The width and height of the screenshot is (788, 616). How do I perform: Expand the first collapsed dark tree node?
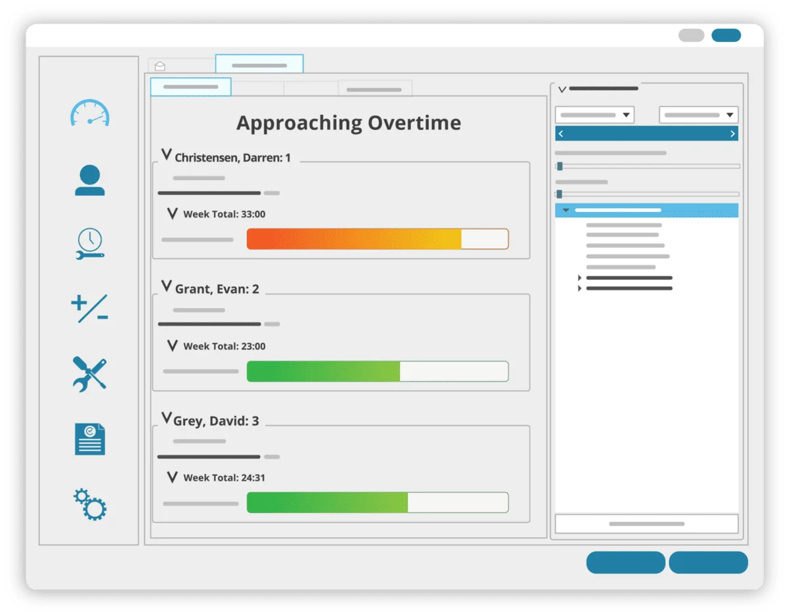pos(580,278)
